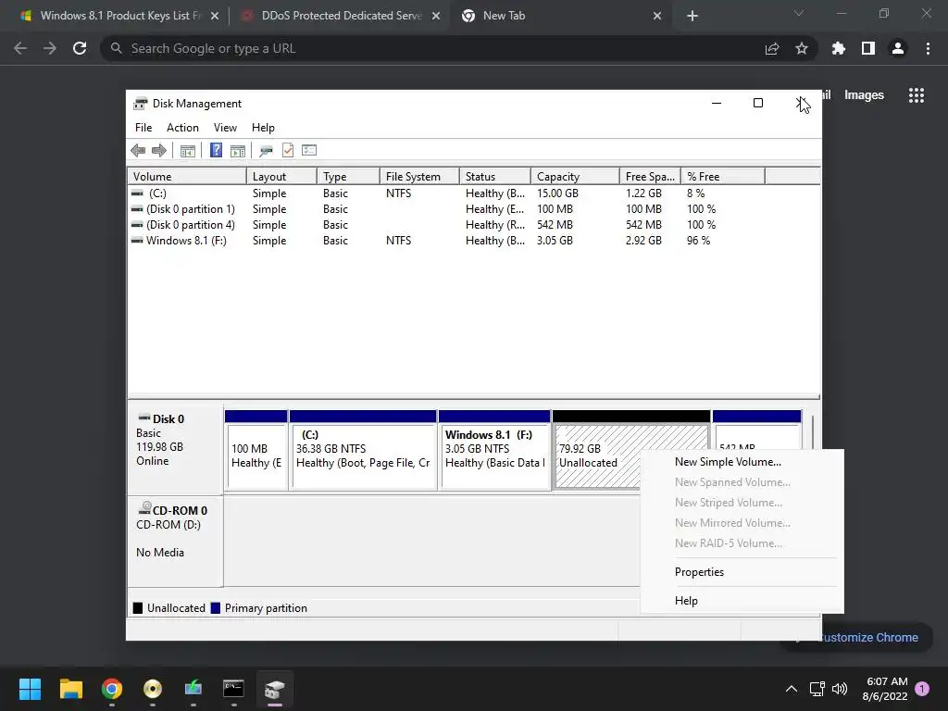
Task: Click the Disk 0 label panel
Action: click(x=175, y=449)
